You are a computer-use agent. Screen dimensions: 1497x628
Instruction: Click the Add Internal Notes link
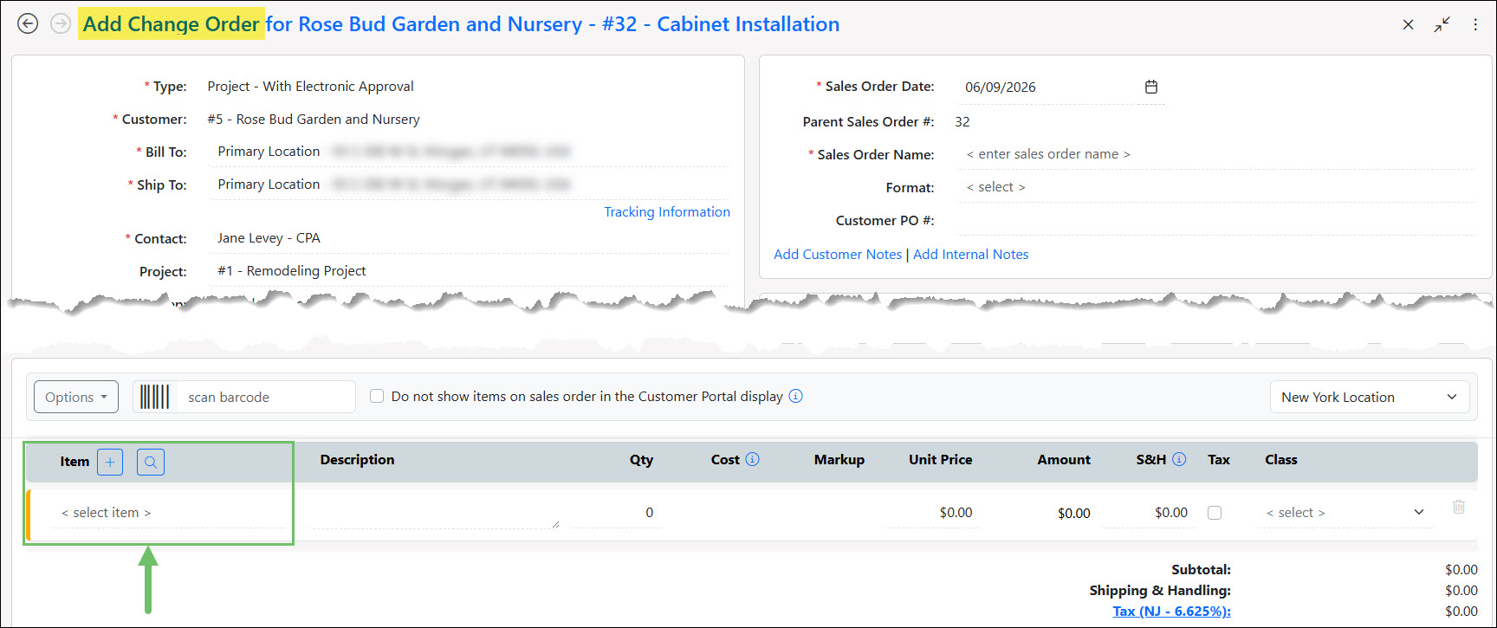[970, 255]
